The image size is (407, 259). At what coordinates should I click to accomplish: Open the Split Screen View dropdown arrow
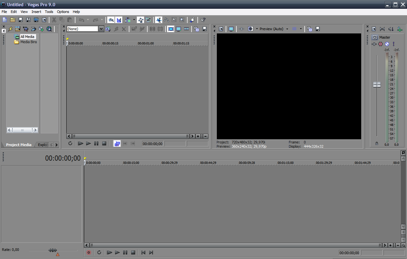point(257,29)
